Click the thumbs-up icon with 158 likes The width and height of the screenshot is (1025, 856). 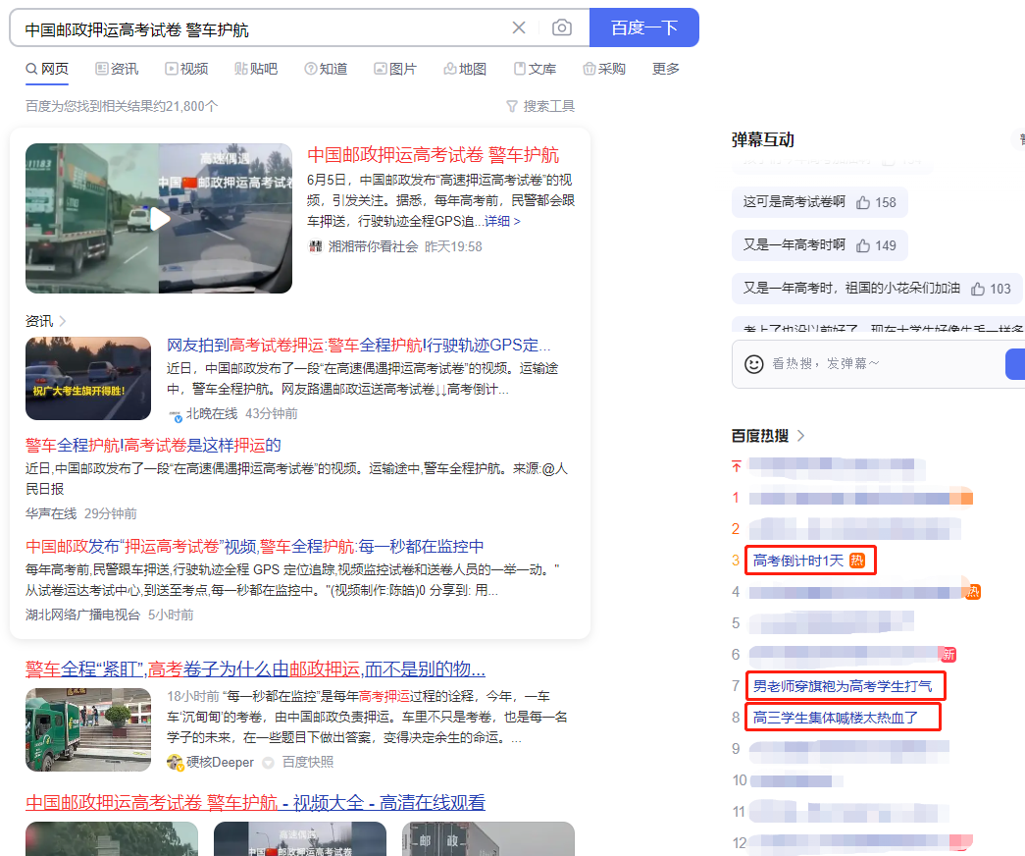coord(863,202)
